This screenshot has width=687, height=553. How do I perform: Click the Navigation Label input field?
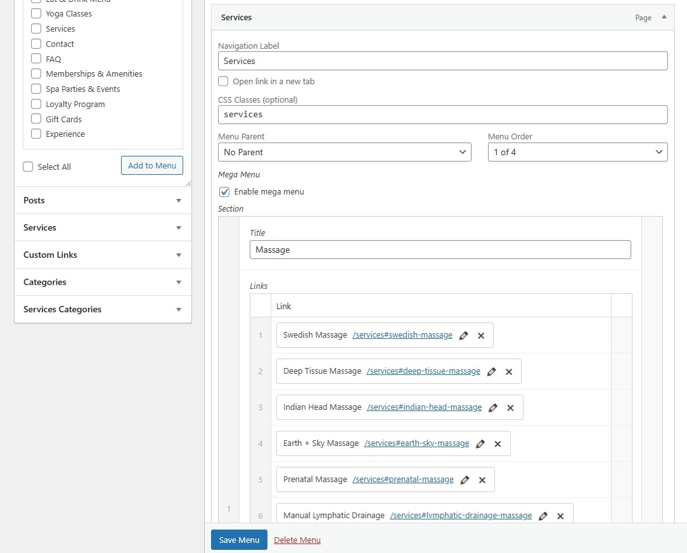(442, 61)
